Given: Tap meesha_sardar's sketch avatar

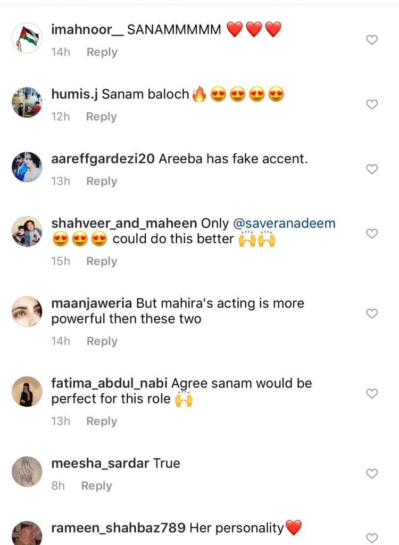Looking at the screenshot, I should tap(27, 472).
